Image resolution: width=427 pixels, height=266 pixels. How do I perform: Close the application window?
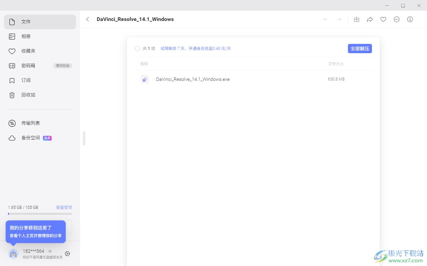click(x=419, y=5)
